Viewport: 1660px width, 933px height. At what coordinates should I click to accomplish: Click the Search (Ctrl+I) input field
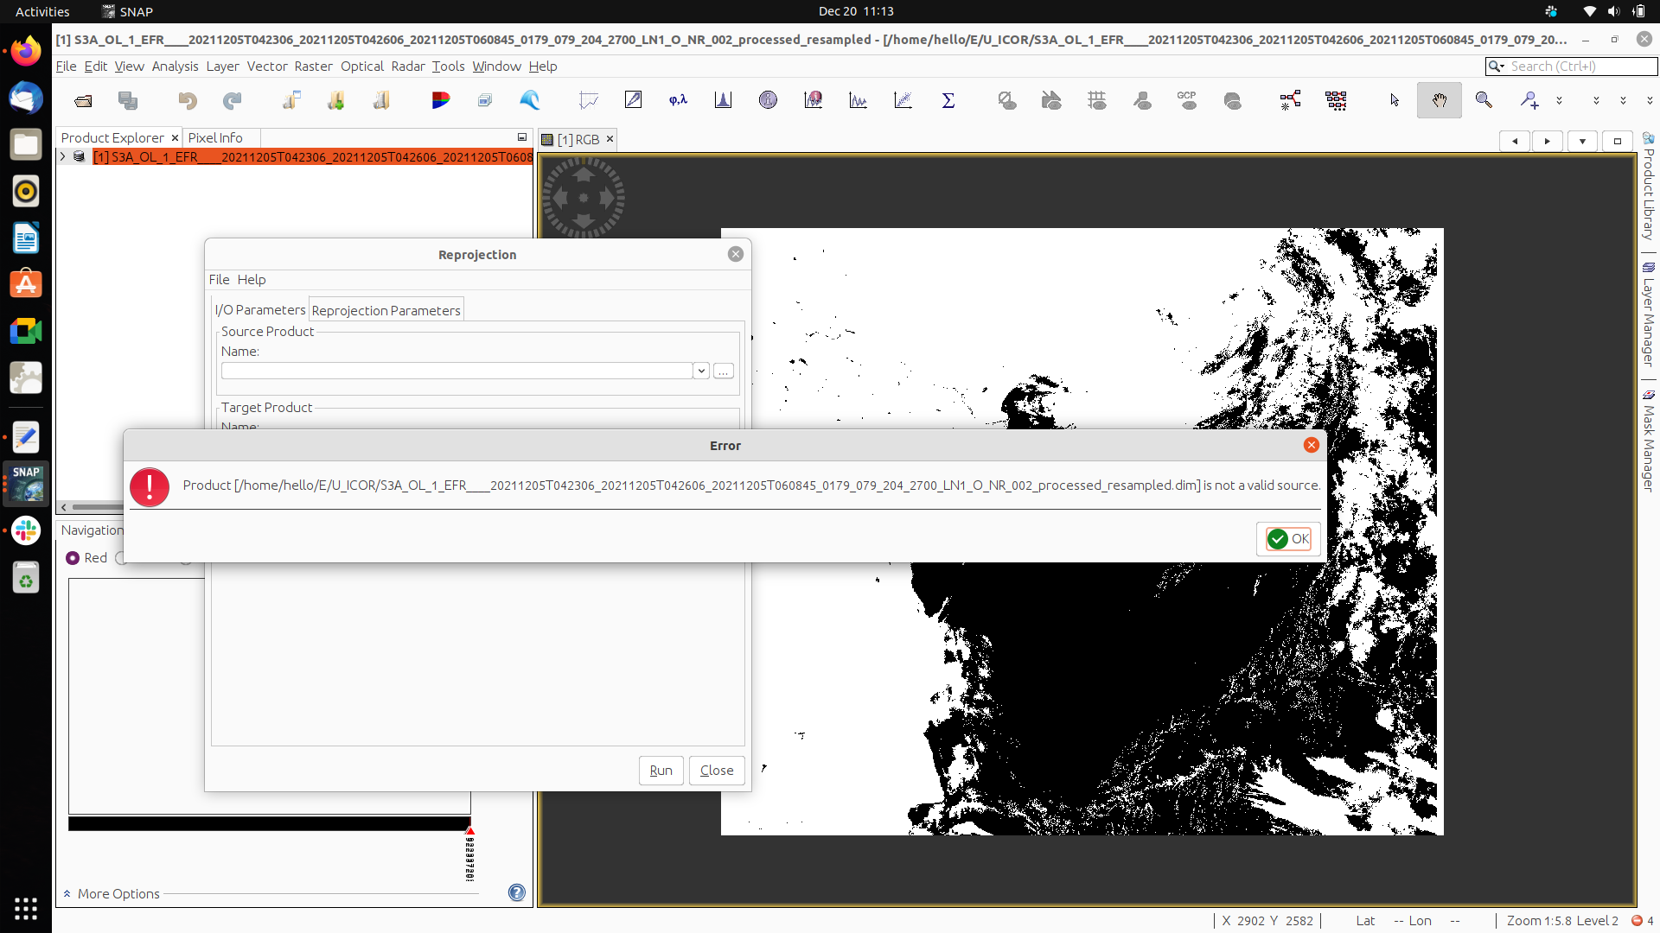point(1582,67)
